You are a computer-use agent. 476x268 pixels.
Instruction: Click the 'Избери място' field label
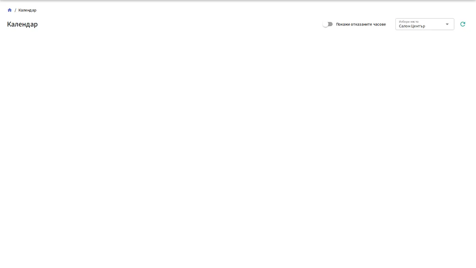coord(409,21)
